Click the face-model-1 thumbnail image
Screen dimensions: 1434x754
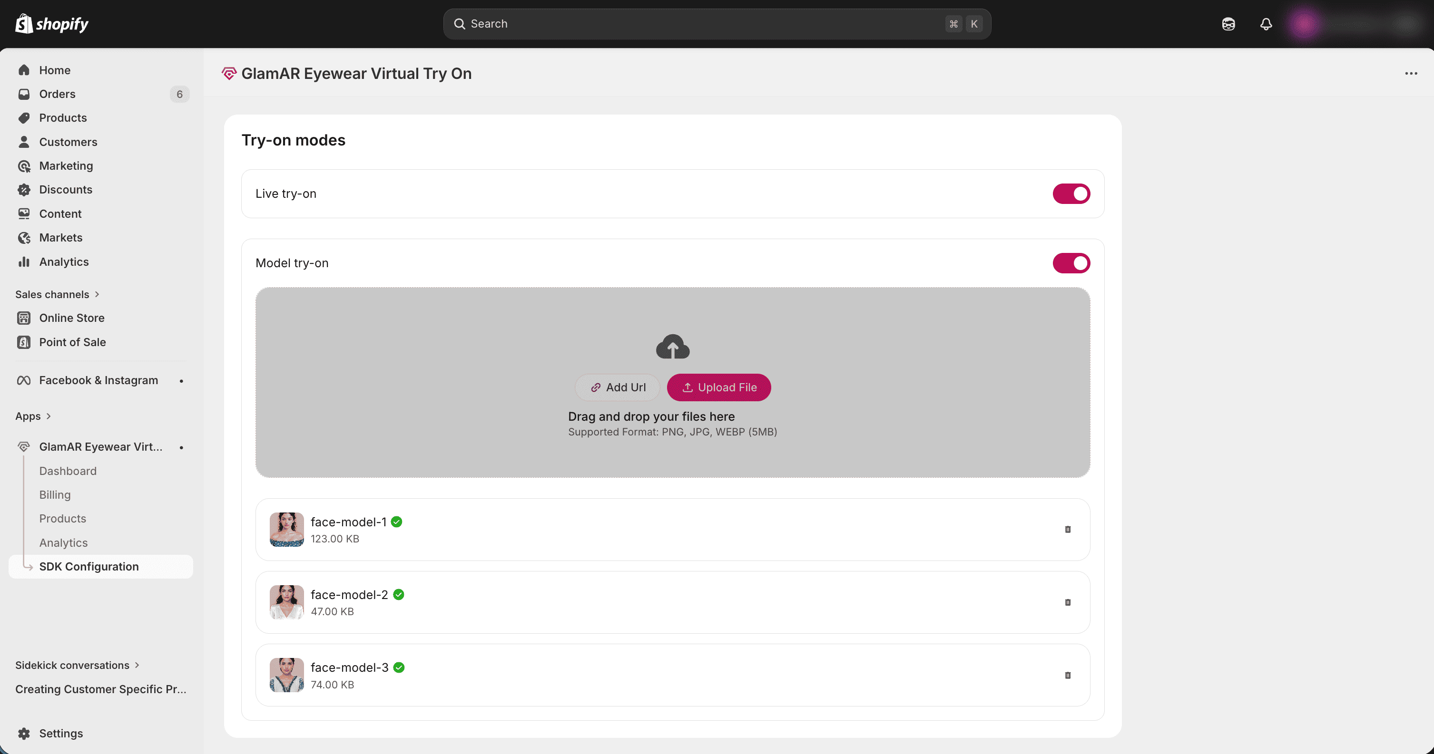287,529
